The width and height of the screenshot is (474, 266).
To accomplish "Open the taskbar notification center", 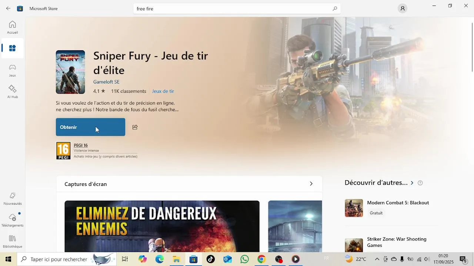I will tap(463, 259).
